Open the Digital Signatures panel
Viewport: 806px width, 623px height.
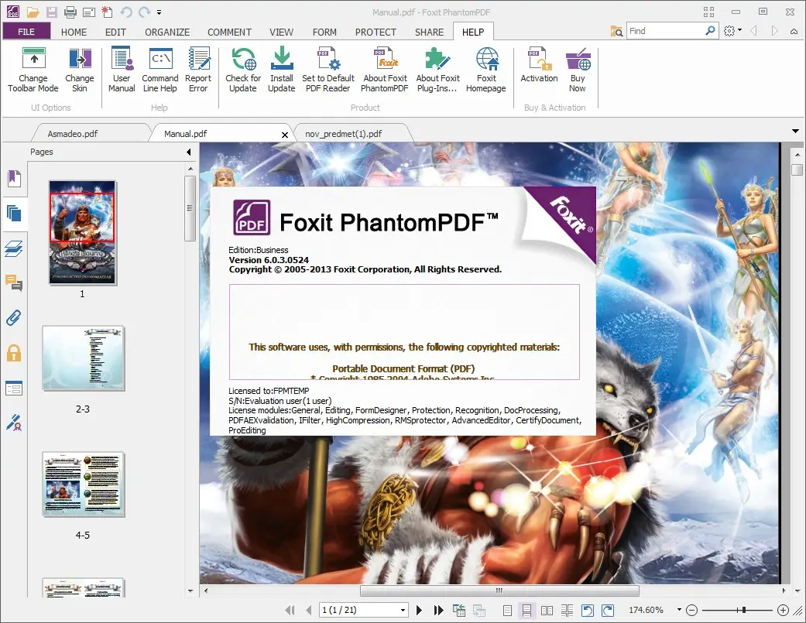point(14,423)
